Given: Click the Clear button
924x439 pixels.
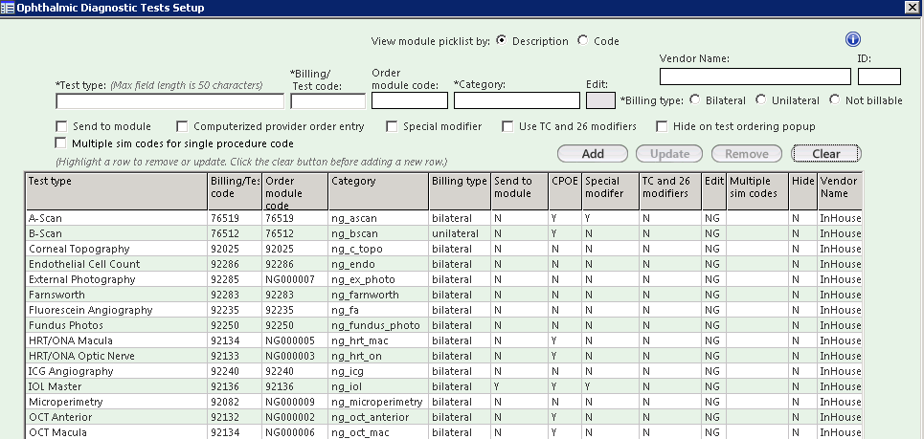Looking at the screenshot, I should [826, 154].
